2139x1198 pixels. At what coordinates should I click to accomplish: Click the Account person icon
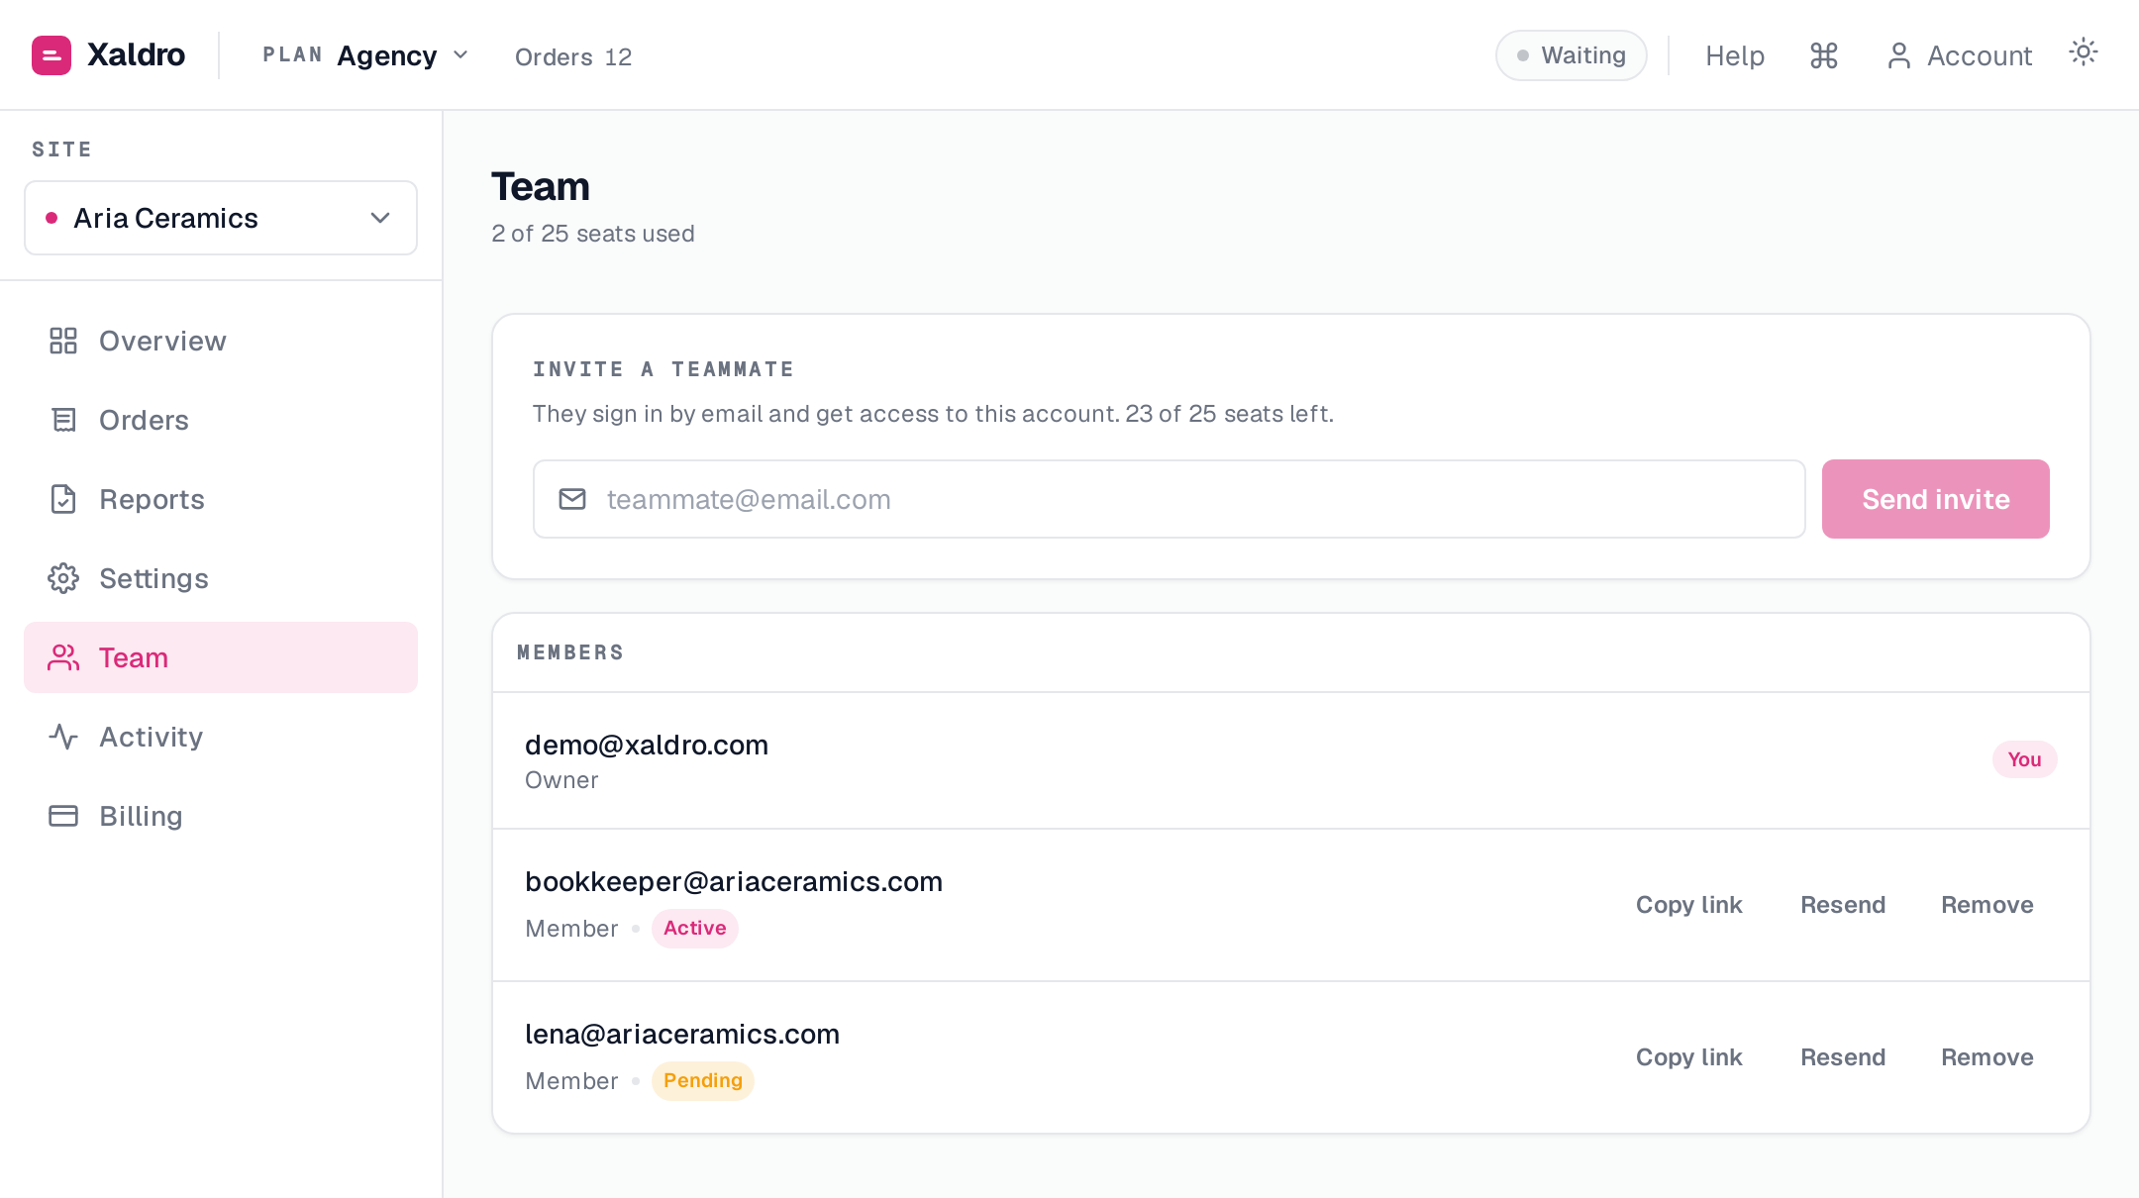1898,55
